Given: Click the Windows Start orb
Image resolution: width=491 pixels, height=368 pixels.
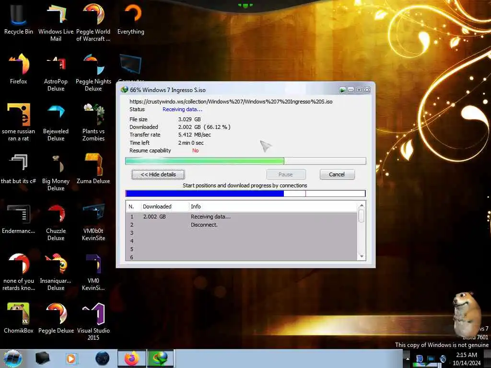Looking at the screenshot, I should [13, 358].
